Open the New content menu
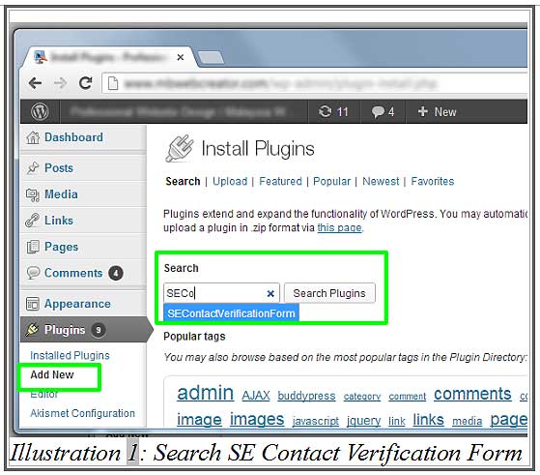 (x=437, y=112)
